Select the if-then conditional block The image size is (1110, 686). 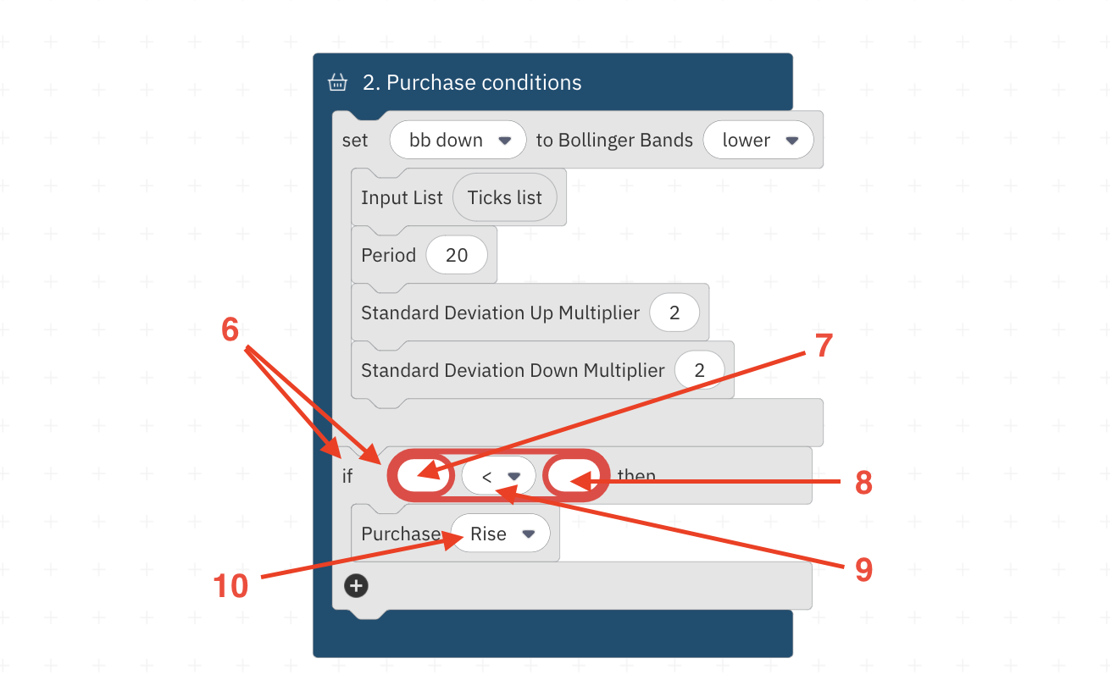[347, 476]
